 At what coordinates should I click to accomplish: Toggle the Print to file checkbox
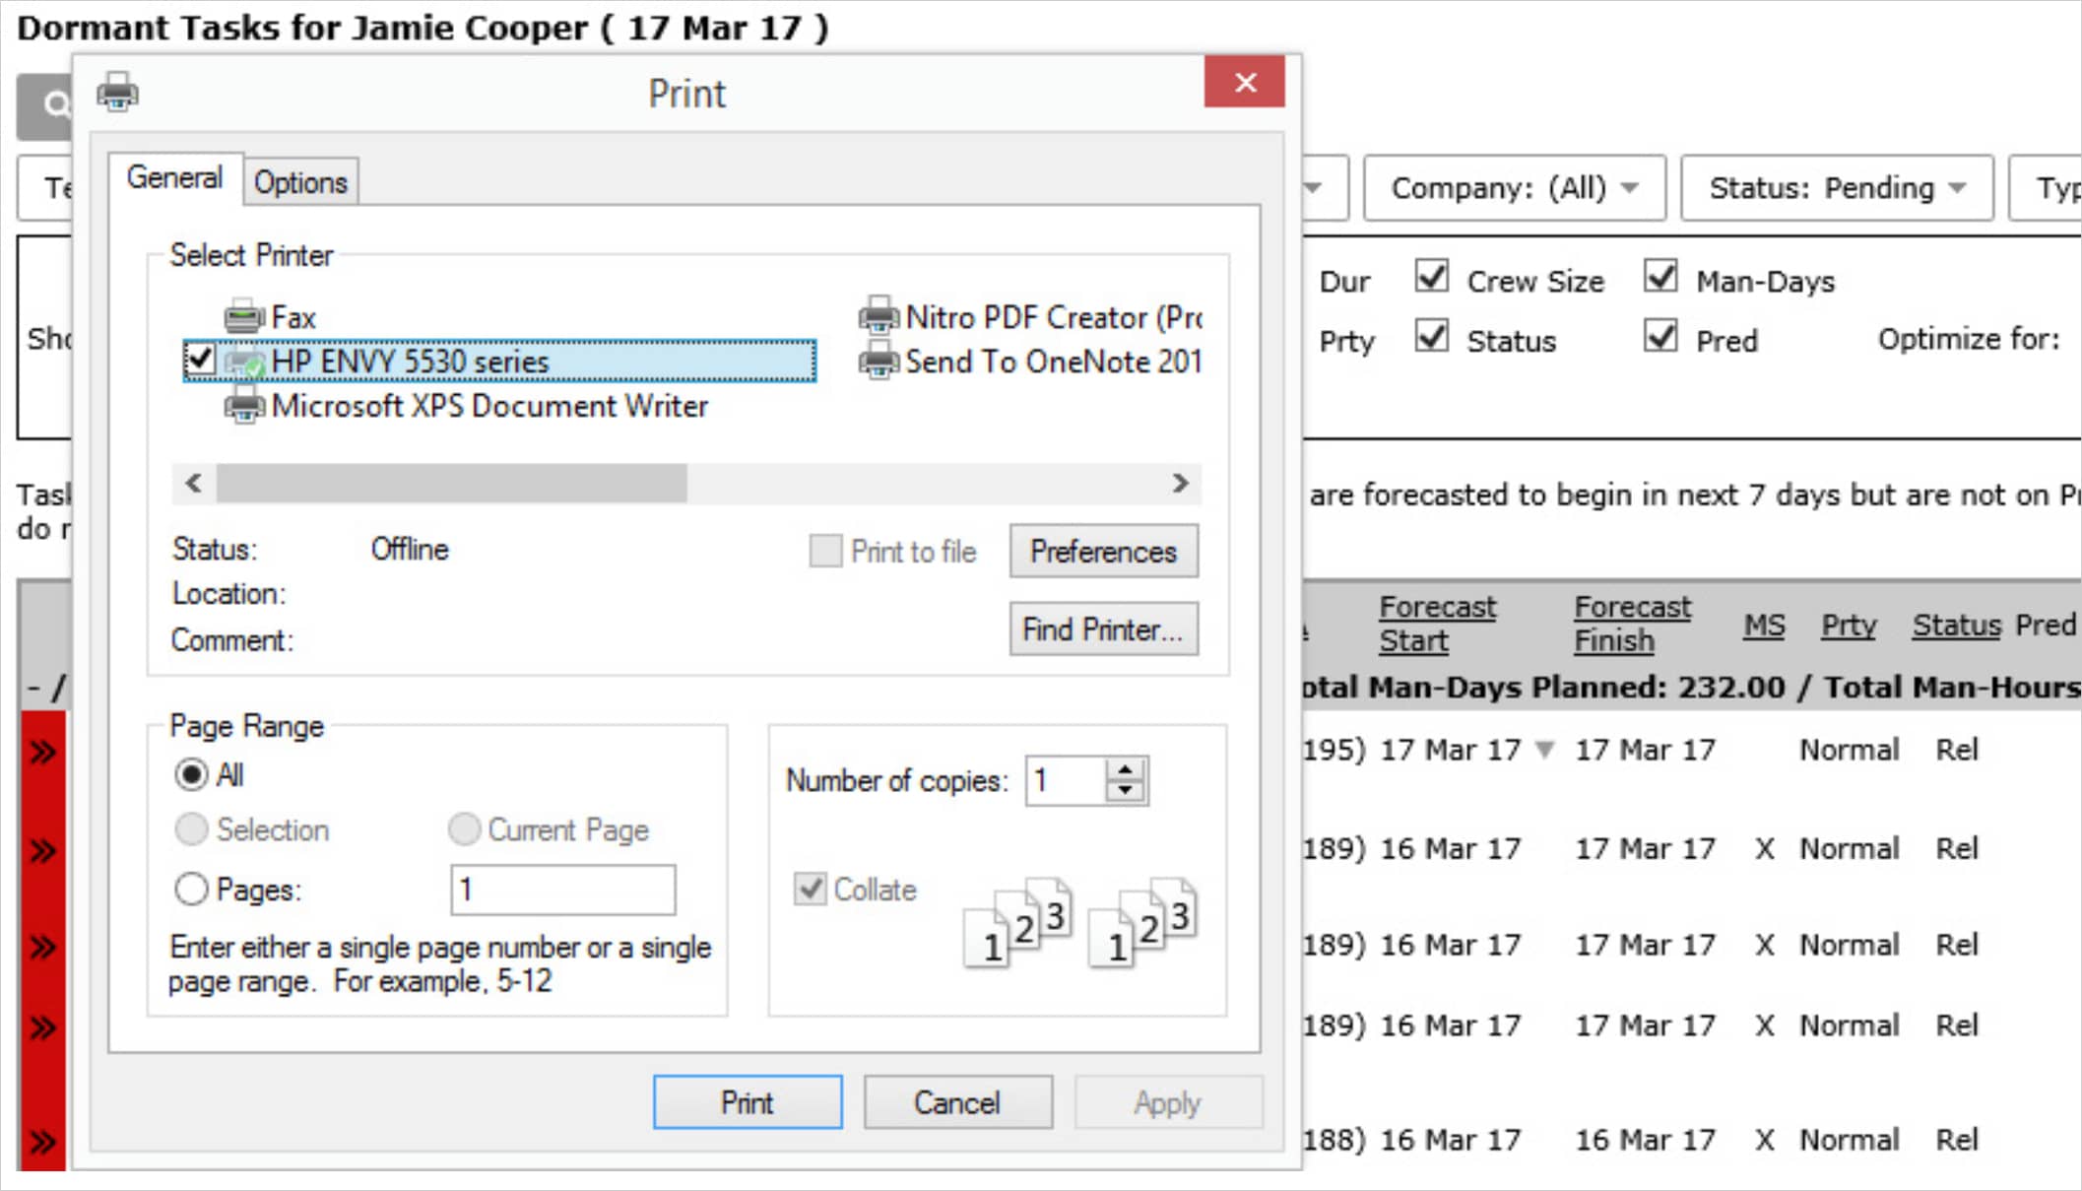tap(825, 551)
